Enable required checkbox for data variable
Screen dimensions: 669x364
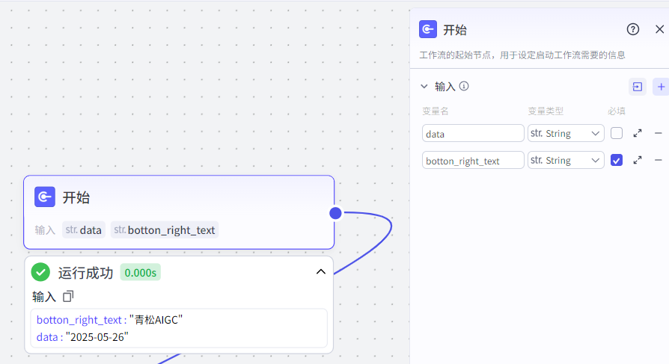(617, 133)
